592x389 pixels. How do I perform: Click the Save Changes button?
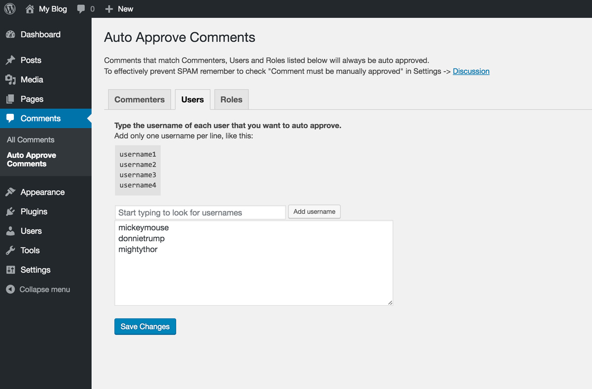click(x=145, y=326)
